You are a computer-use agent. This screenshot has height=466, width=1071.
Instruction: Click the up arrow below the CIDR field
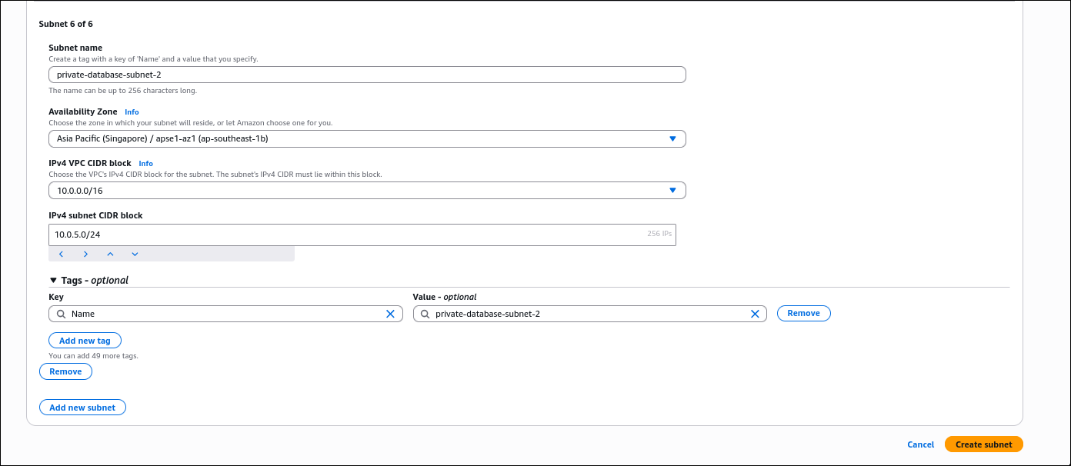[x=110, y=253]
